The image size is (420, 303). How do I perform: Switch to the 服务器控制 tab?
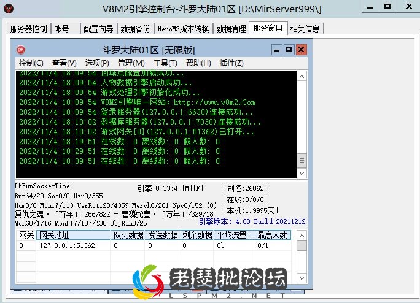[29, 29]
